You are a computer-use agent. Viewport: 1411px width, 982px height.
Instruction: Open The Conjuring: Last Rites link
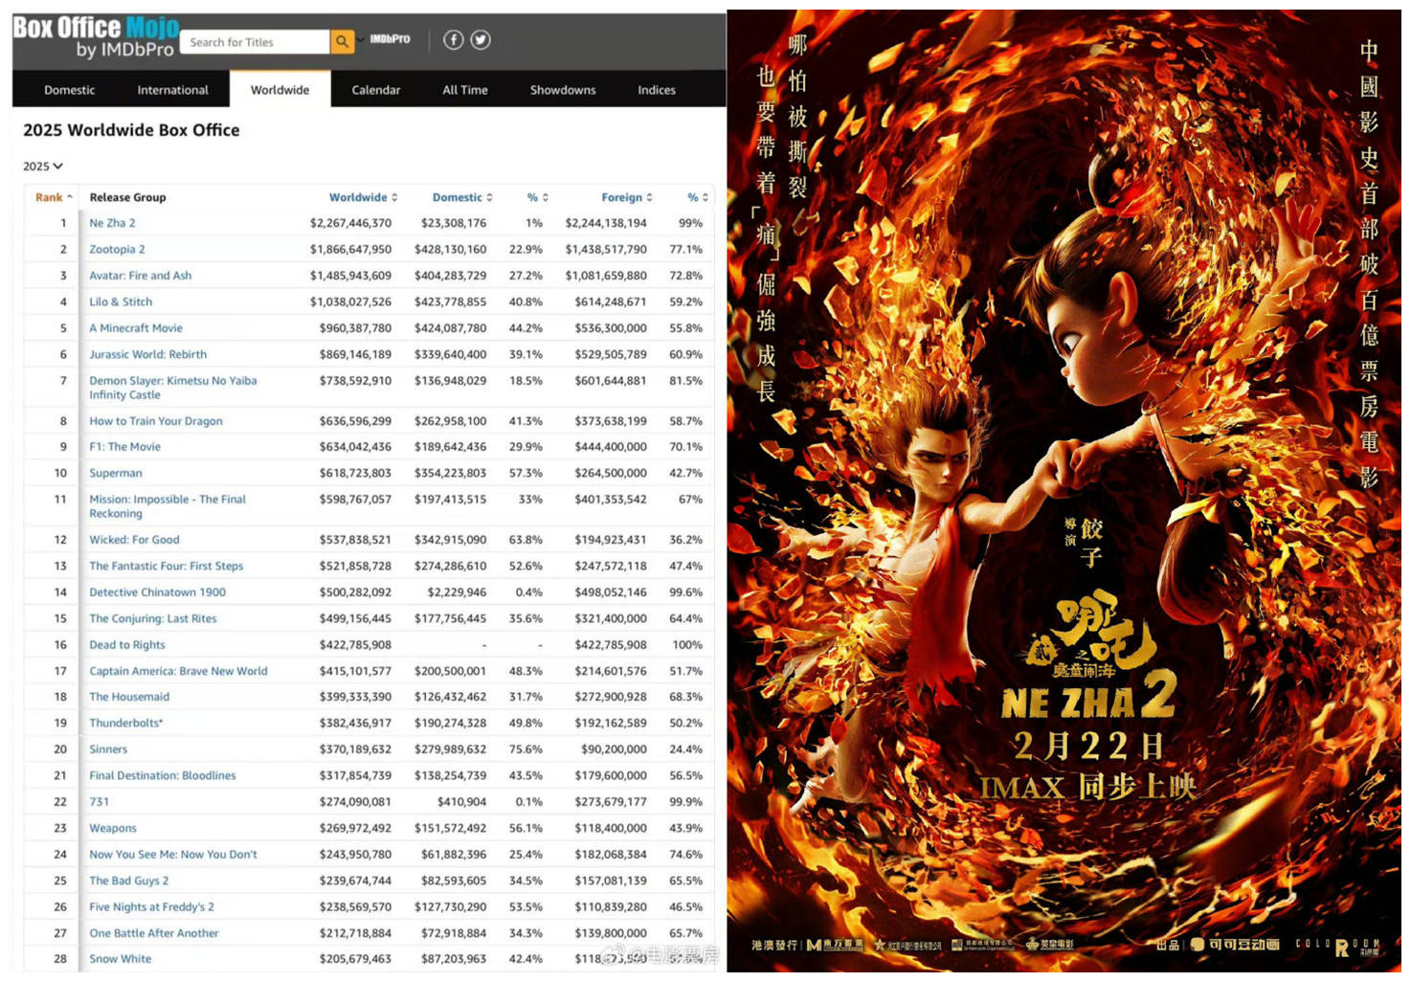click(x=152, y=619)
